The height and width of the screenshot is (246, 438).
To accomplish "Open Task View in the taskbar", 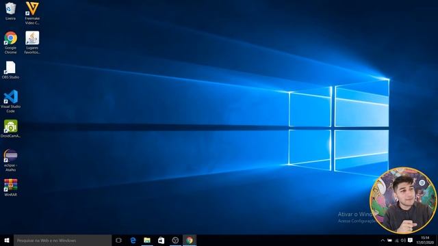I will pyautogui.click(x=118, y=241).
